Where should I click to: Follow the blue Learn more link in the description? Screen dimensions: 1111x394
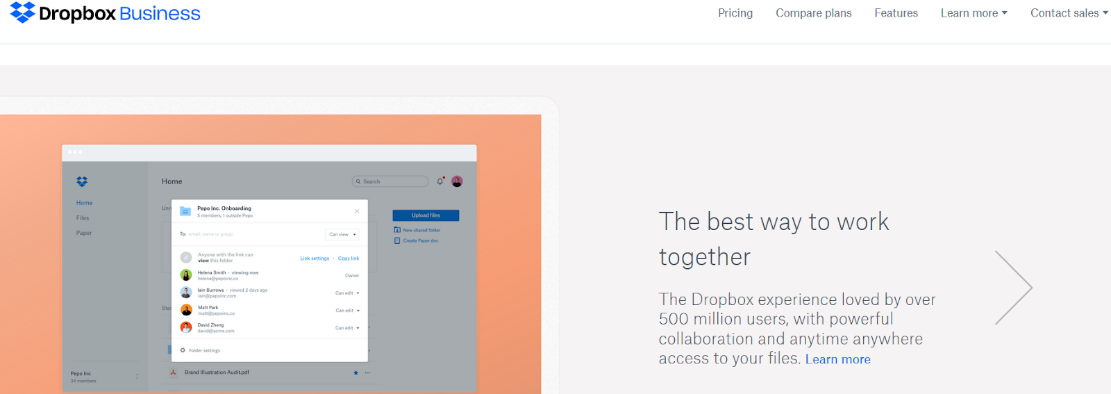pyautogui.click(x=837, y=359)
